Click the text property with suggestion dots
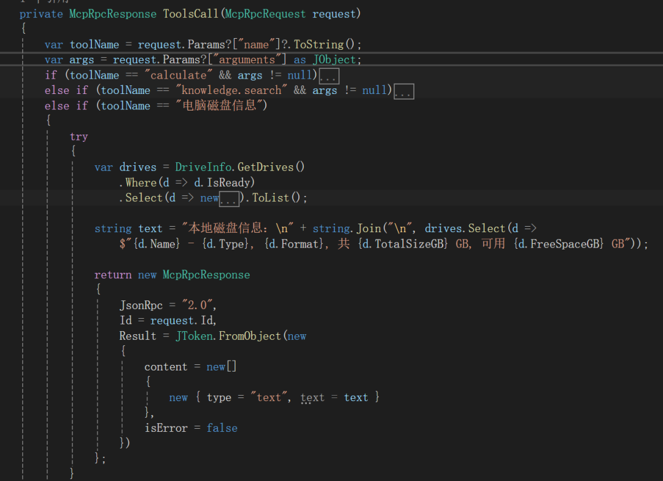The width and height of the screenshot is (663, 481). (312, 397)
